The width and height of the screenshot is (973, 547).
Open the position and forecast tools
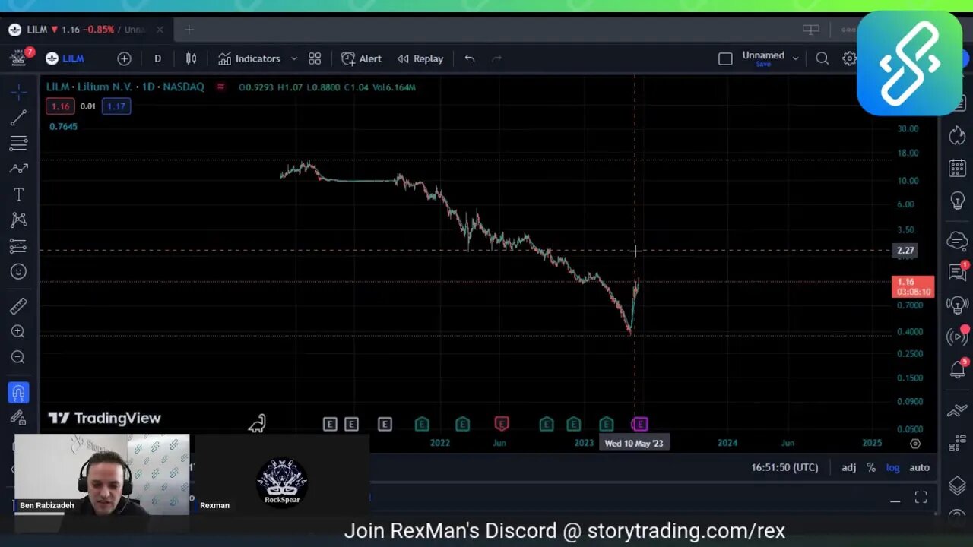(18, 246)
